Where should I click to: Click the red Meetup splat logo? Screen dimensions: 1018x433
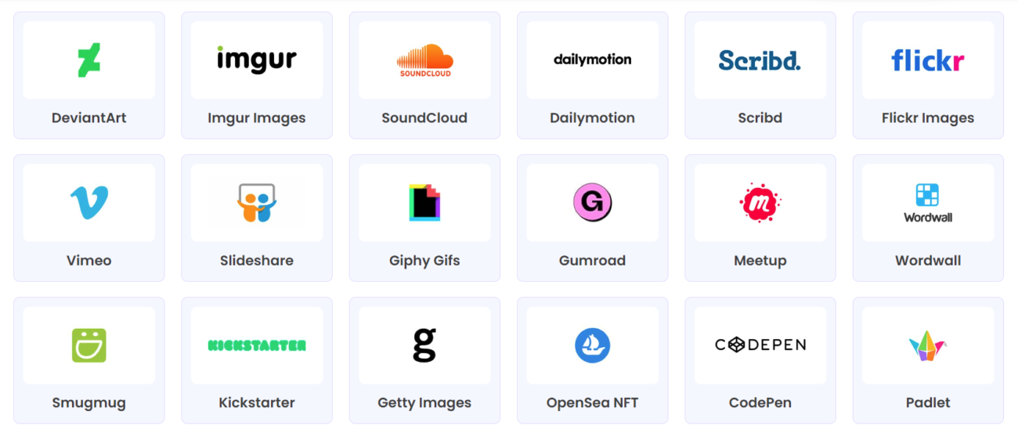tap(760, 203)
